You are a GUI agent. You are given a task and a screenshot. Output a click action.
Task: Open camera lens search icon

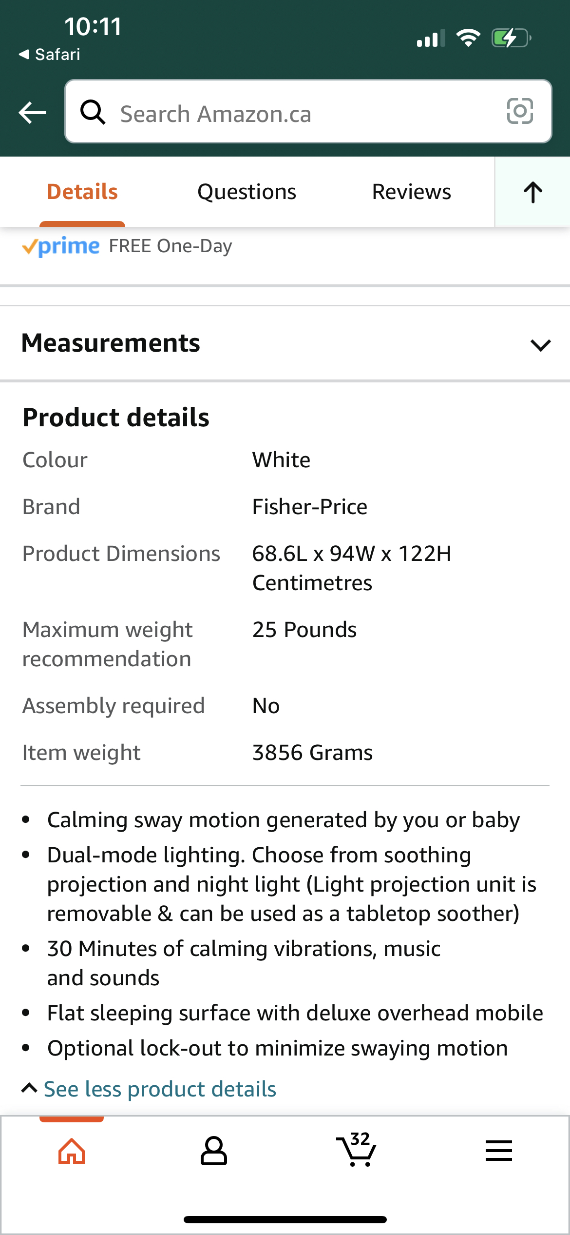[x=520, y=111]
